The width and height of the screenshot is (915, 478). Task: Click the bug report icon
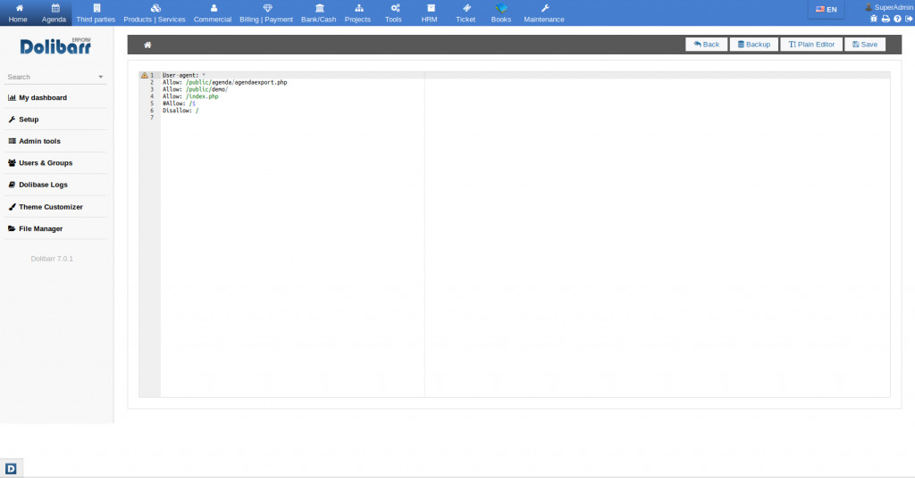[874, 19]
